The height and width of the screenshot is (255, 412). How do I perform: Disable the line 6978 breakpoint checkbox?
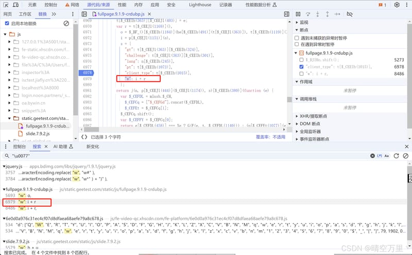301,67
